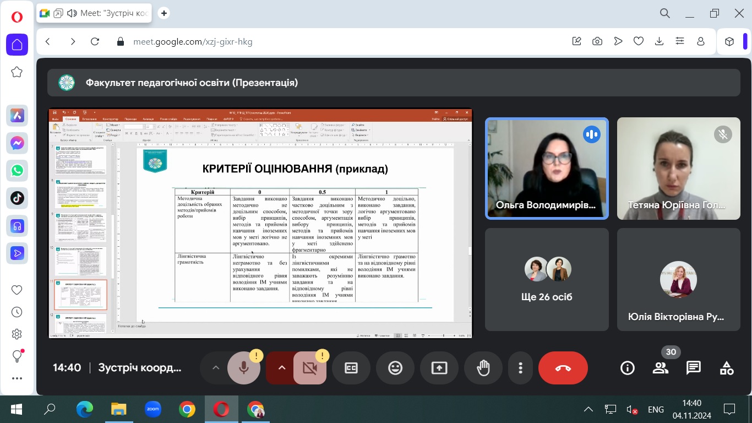The width and height of the screenshot is (752, 423).
Task: Turn on closed captions
Action: tap(351, 368)
